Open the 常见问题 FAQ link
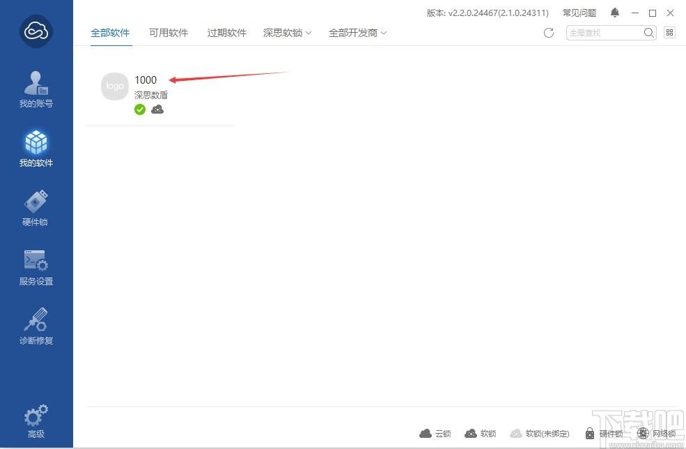Viewport: 686px width, 449px height. [x=579, y=13]
